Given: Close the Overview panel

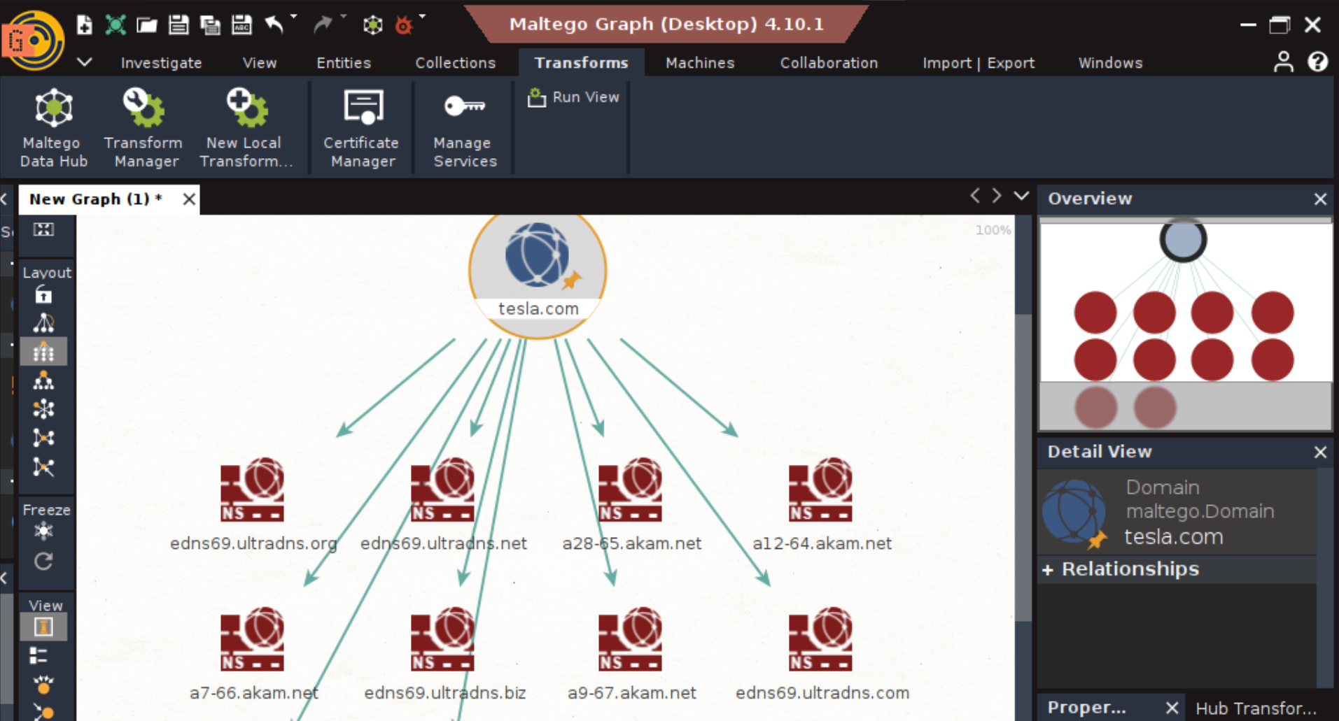Looking at the screenshot, I should coord(1320,199).
